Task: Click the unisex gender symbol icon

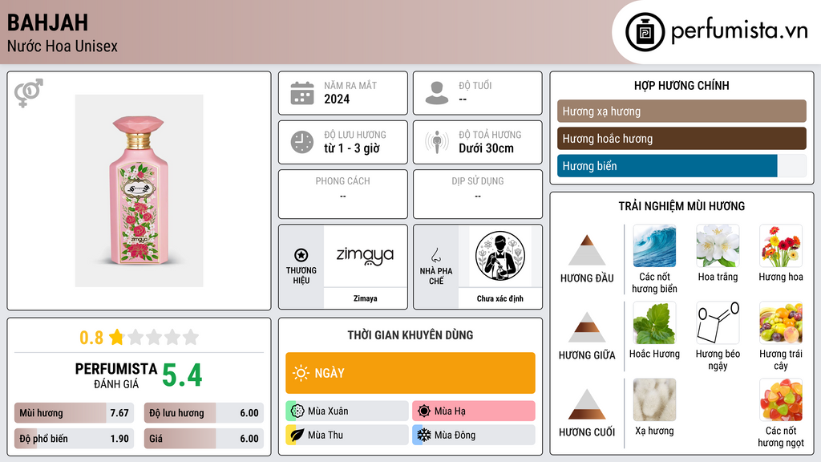Action: (x=28, y=93)
